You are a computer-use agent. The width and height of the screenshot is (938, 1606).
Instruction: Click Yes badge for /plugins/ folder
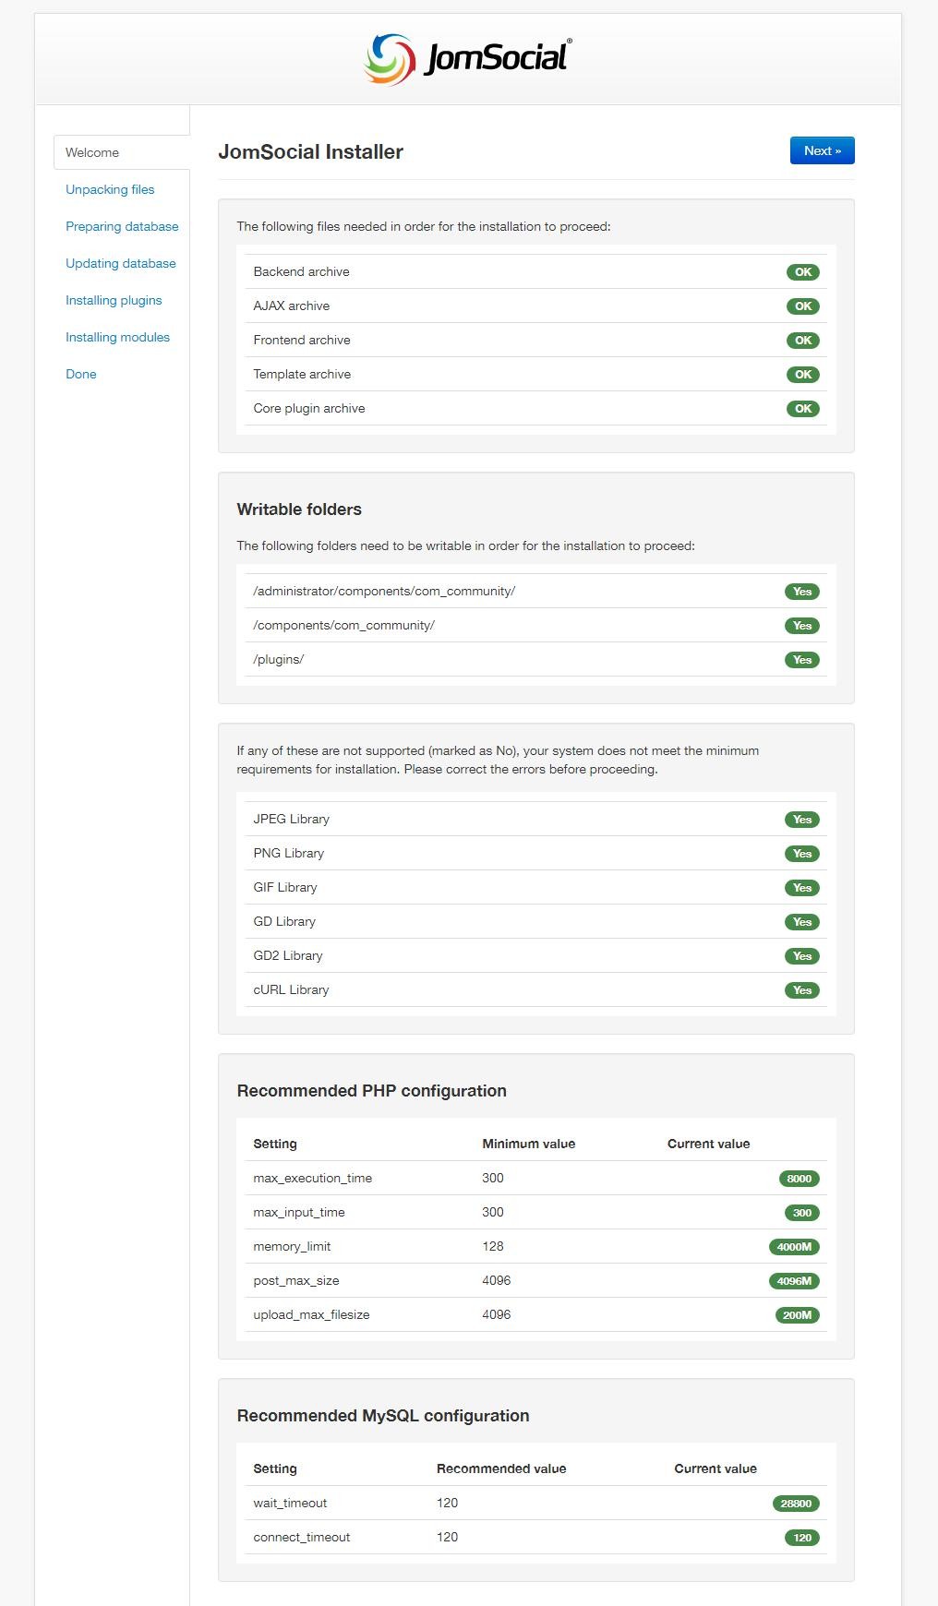[x=802, y=660]
